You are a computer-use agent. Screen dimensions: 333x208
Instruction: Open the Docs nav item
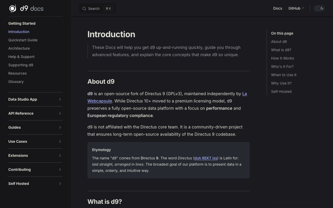(278, 8)
